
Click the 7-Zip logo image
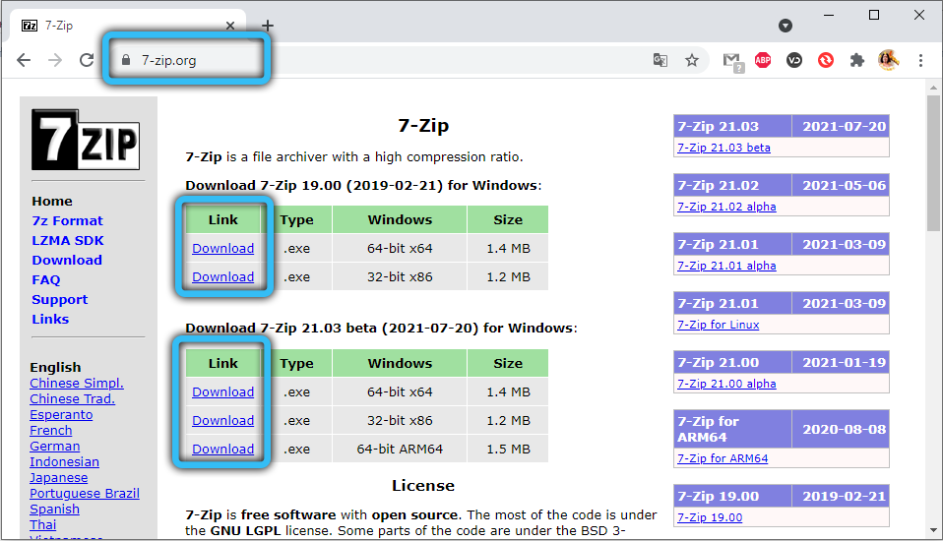pos(86,139)
